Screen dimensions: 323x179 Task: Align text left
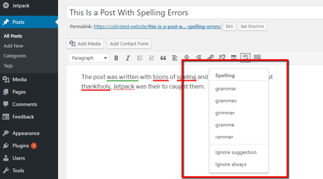(x=175, y=58)
